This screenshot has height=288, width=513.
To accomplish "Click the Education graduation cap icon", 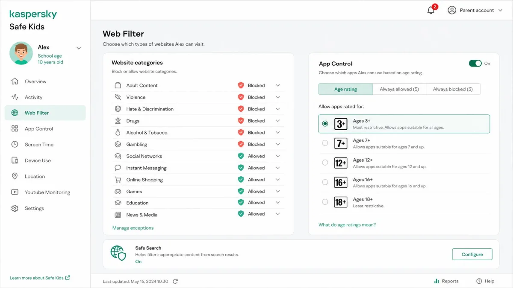I will pyautogui.click(x=118, y=203).
